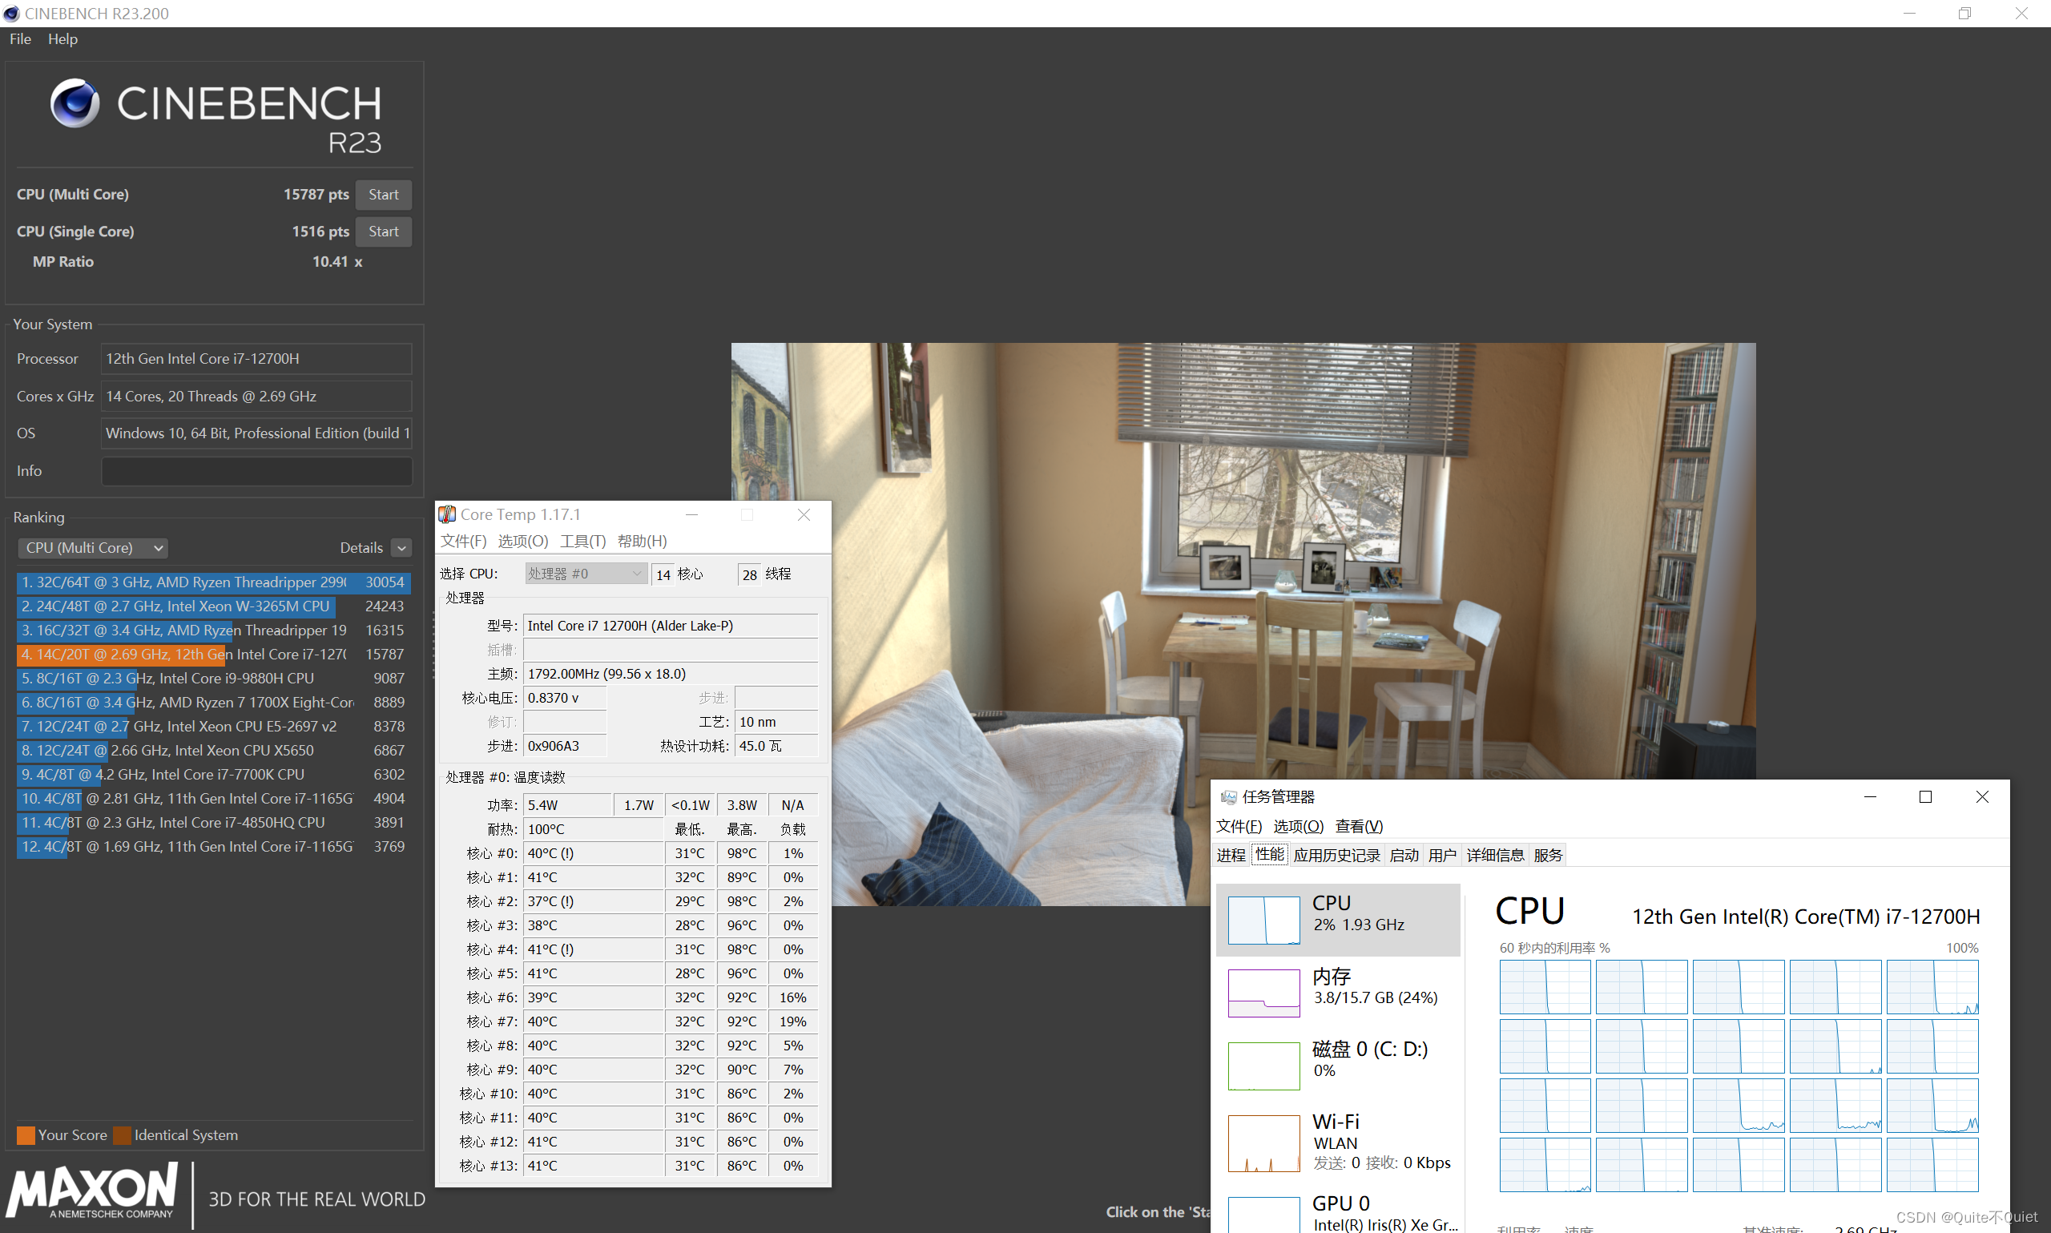Select the Disk 0 graph thumbnail
This screenshot has height=1233, width=2051.
pos(1263,1066)
